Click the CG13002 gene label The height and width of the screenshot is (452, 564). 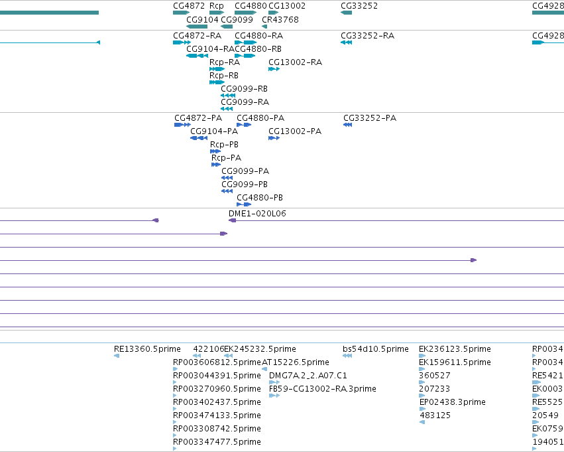pyautogui.click(x=287, y=6)
